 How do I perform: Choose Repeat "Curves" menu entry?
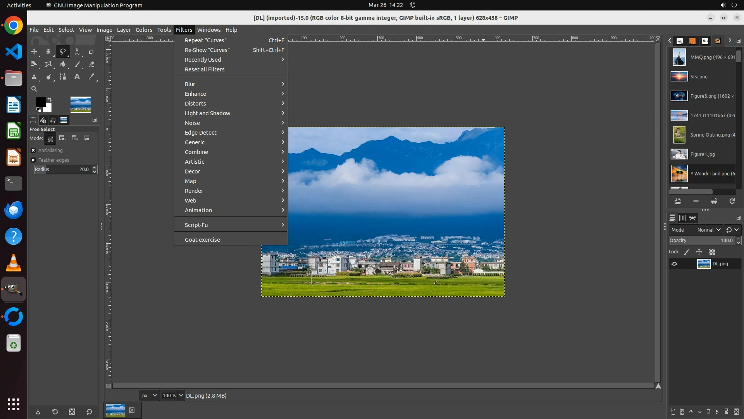[x=206, y=40]
